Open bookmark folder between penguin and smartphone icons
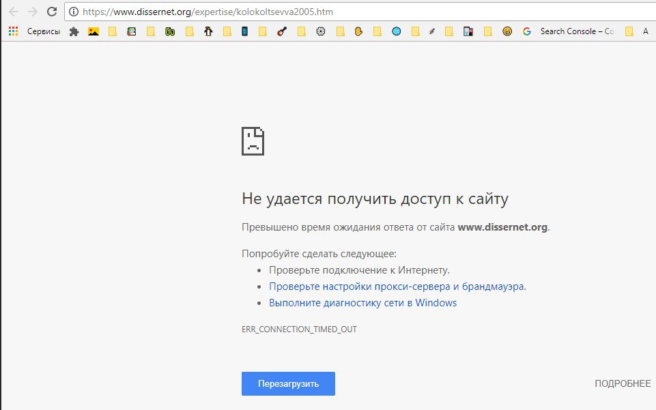The height and width of the screenshot is (410, 656). point(227,31)
